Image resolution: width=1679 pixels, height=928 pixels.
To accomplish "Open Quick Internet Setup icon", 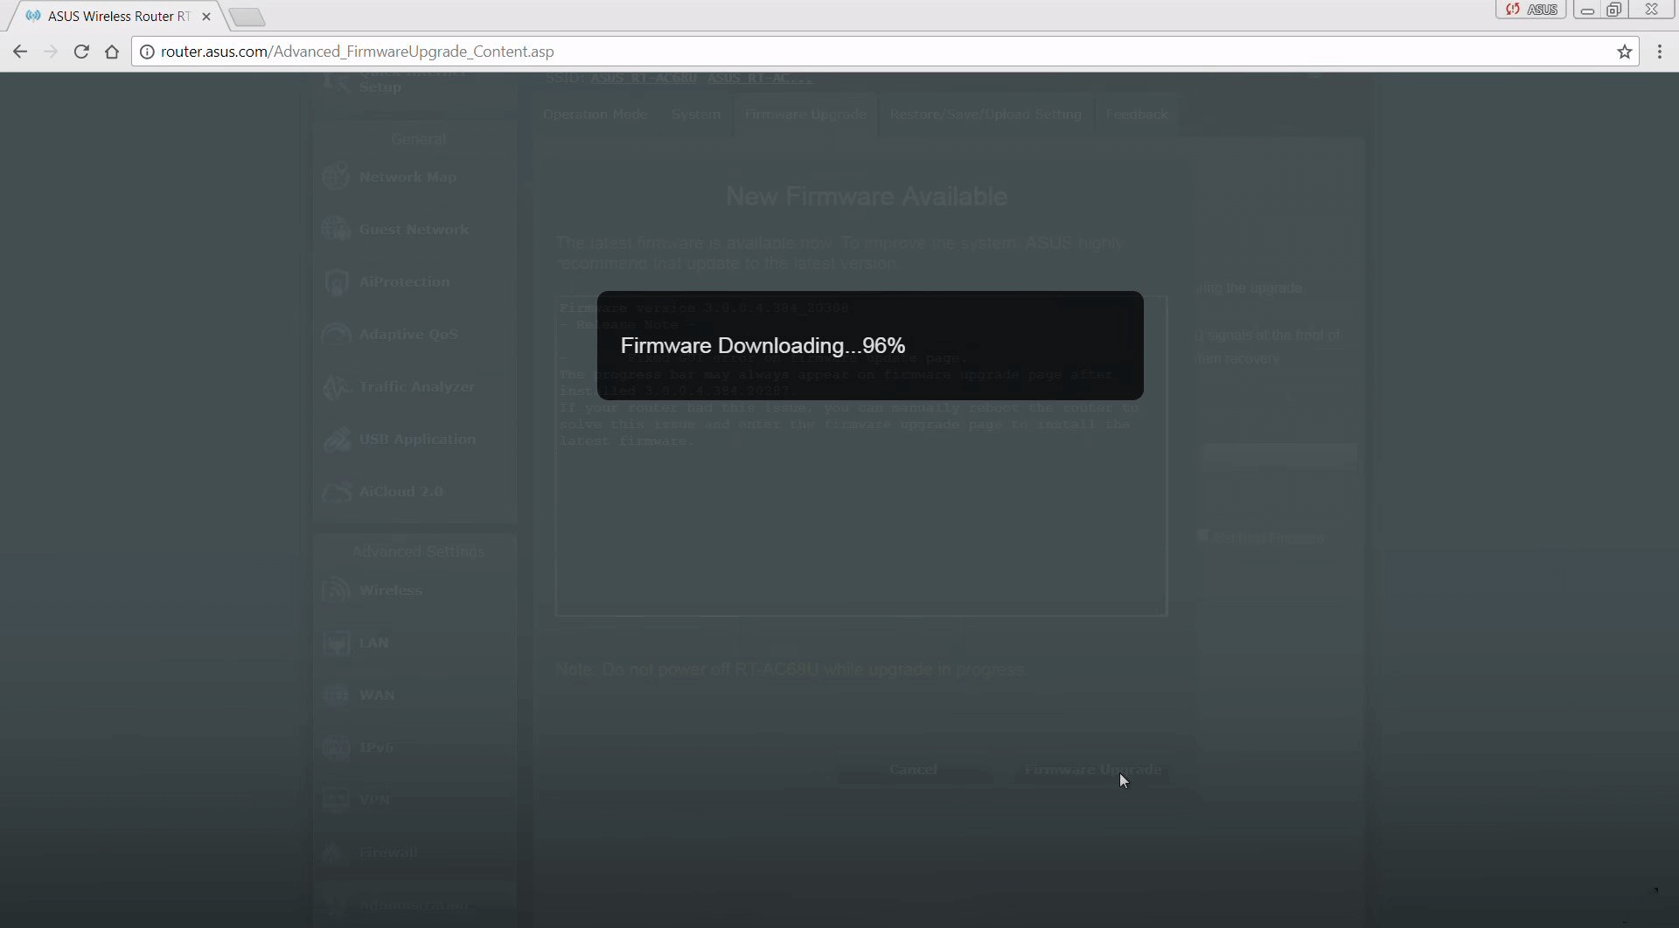I will point(336,83).
